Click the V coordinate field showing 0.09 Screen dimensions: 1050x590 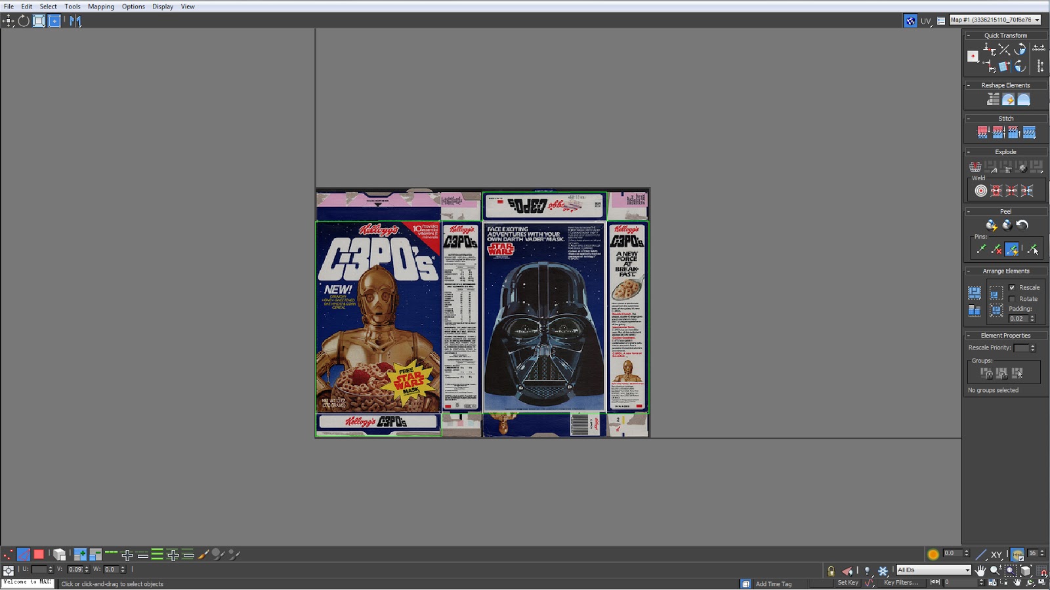(75, 570)
